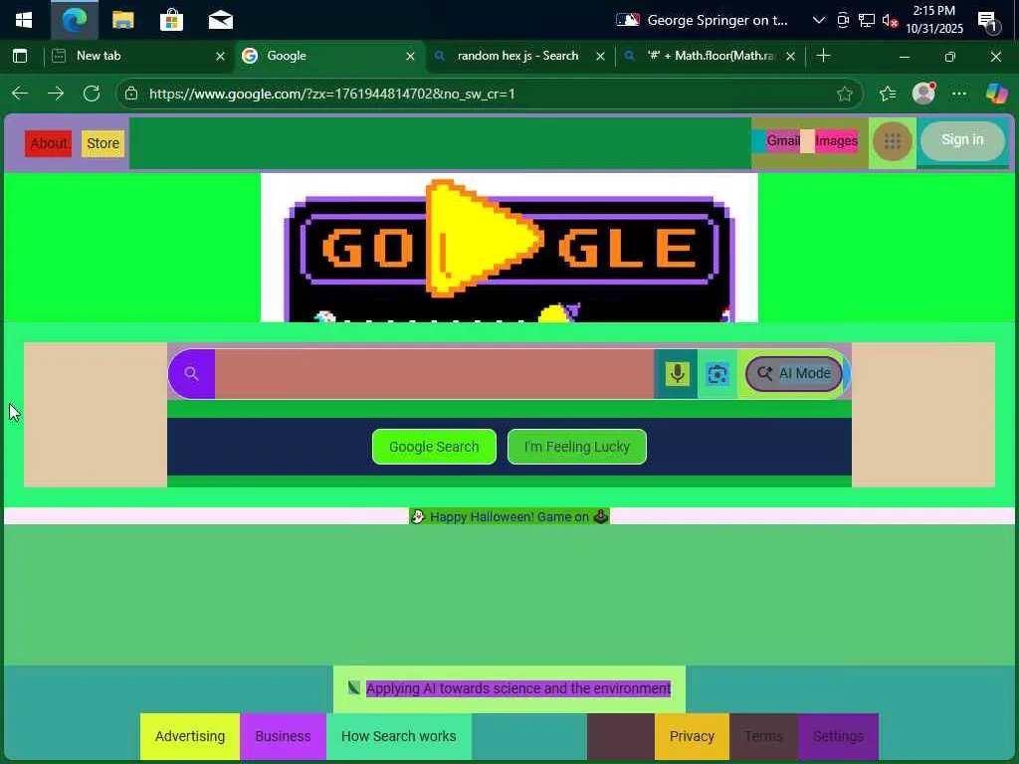Open the Advertising footer link
This screenshot has width=1019, height=764.
point(190,737)
